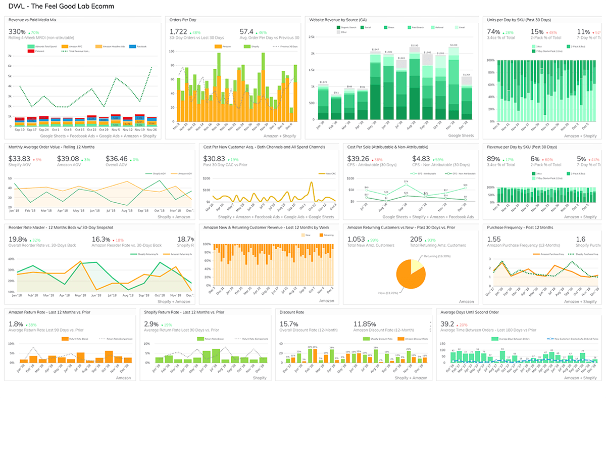Click the Shopify Discount Rate legend marker
The width and height of the screenshot is (606, 455).
coord(366,339)
